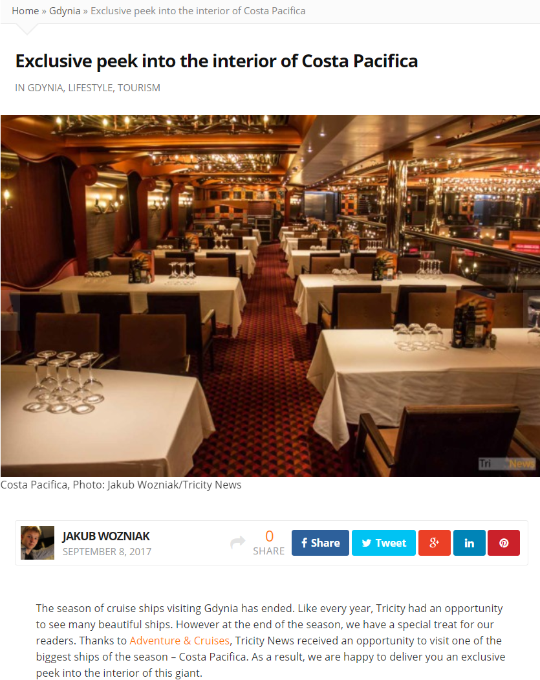Open the Home breadcrumb link
The width and height of the screenshot is (540, 680).
click(25, 11)
